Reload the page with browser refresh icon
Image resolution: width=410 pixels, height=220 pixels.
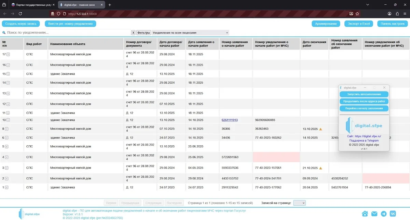[x=20, y=14]
